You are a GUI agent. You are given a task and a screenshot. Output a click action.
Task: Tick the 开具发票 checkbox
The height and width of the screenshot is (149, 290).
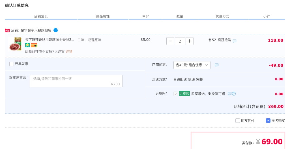pos(12,64)
